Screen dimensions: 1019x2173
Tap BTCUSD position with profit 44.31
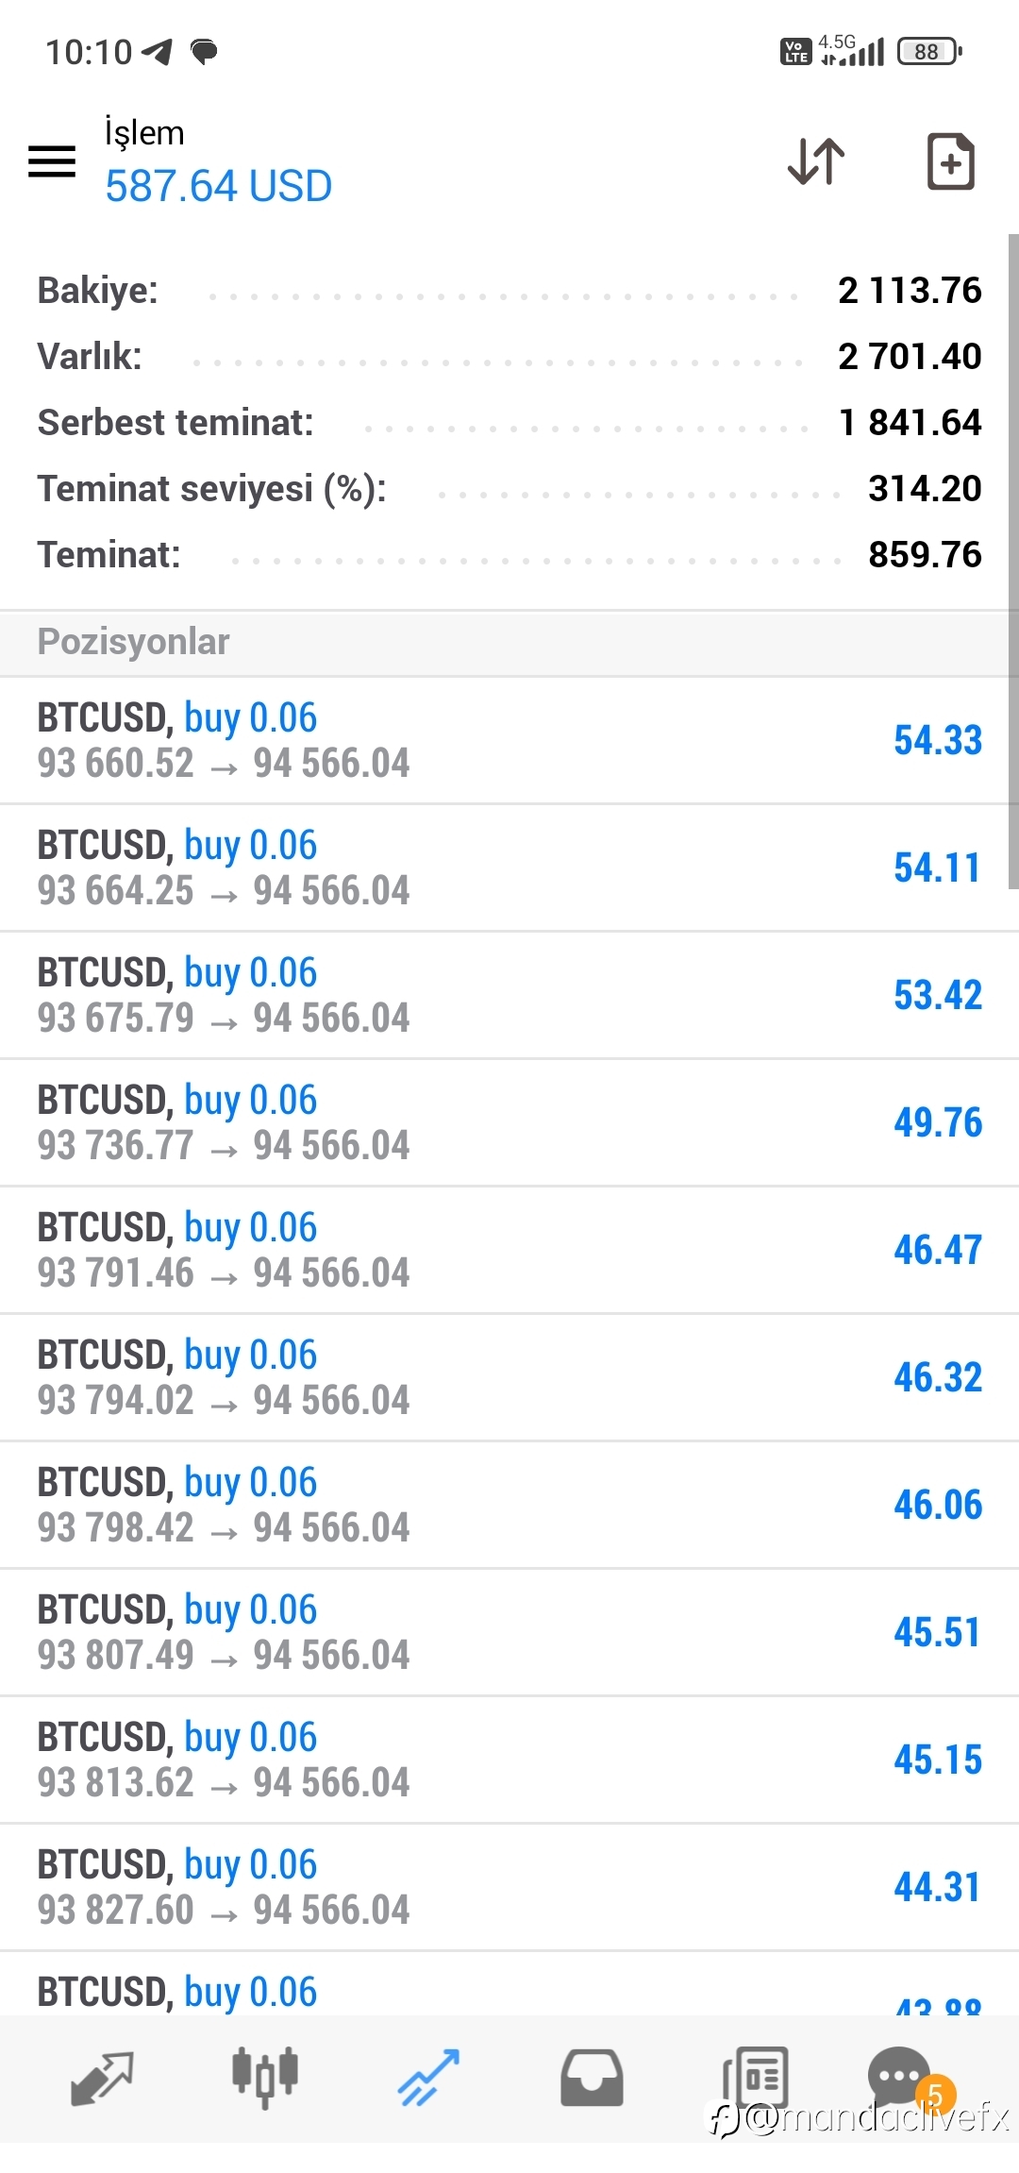click(509, 1888)
